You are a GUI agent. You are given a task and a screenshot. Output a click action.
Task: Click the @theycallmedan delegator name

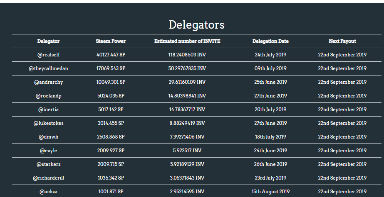(x=48, y=68)
